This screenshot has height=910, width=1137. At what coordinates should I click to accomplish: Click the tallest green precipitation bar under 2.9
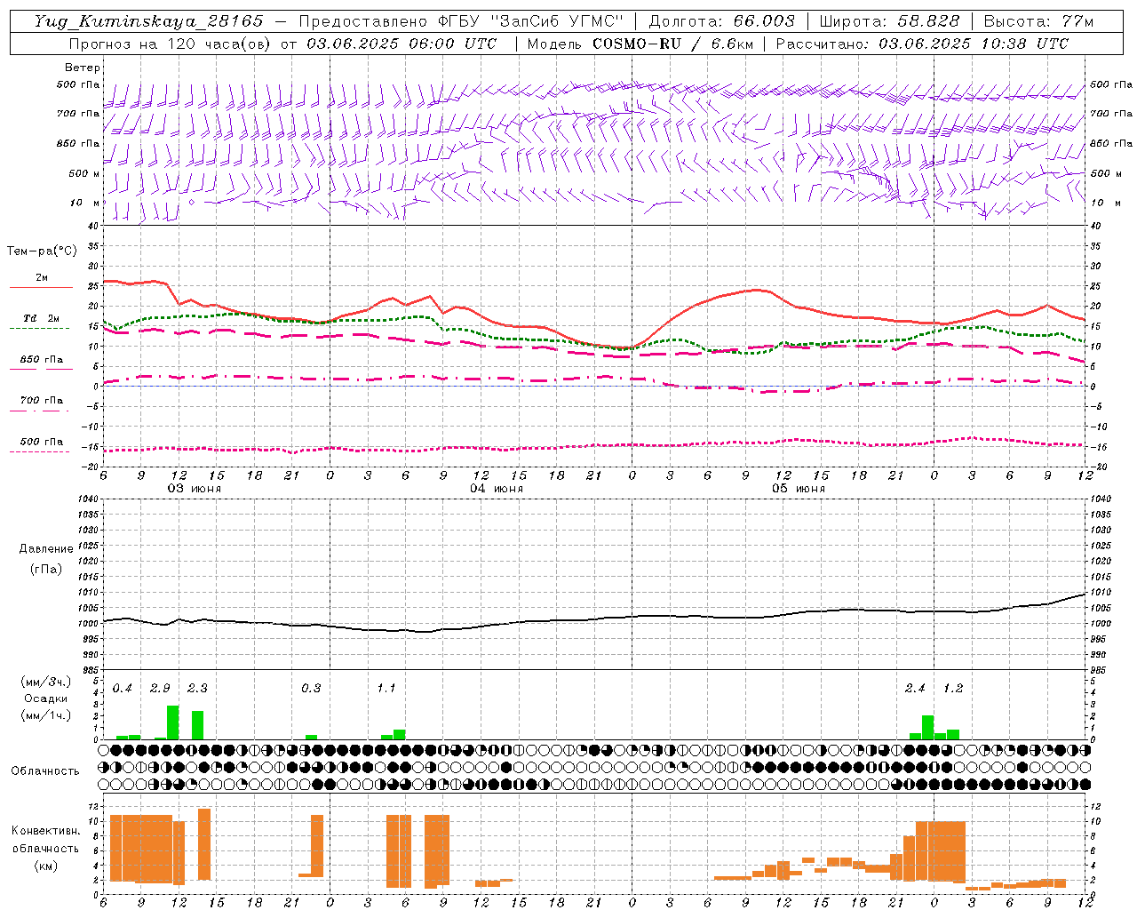173,722
